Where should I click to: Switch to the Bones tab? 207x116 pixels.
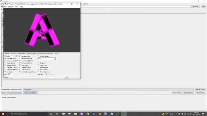[x=36, y=54]
